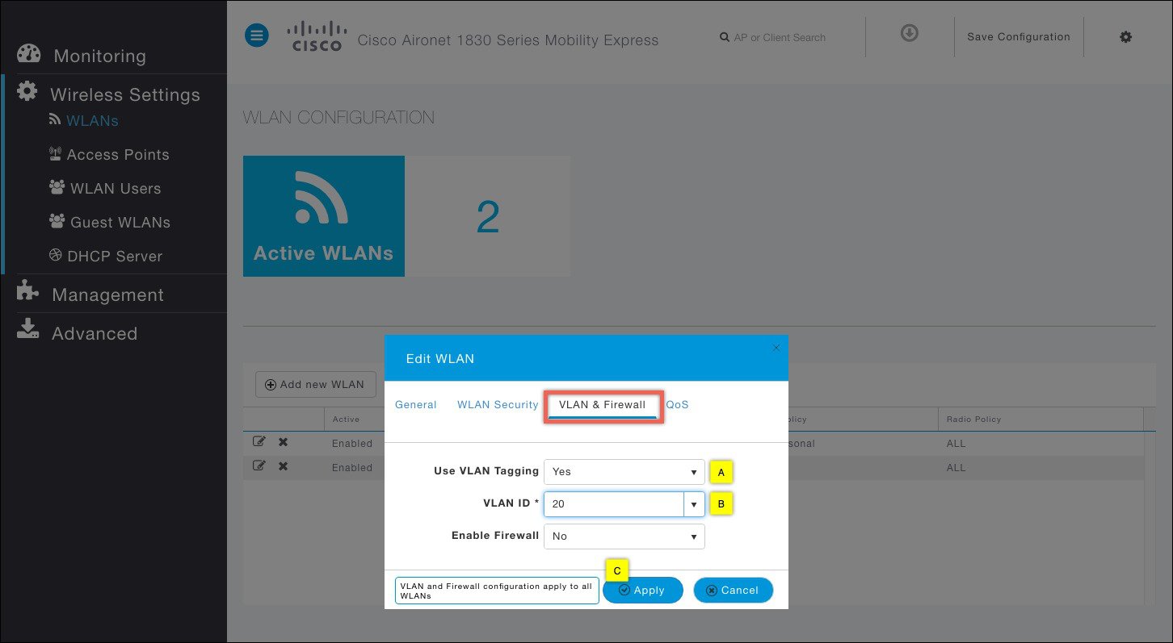The height and width of the screenshot is (643, 1173).
Task: Open the General tab in Edit WLAN
Action: tap(415, 404)
